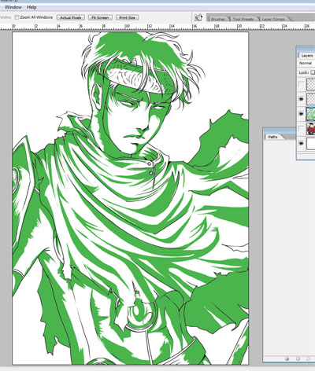Show the hidden red colored layer
The height and width of the screenshot is (371, 315).
click(301, 129)
